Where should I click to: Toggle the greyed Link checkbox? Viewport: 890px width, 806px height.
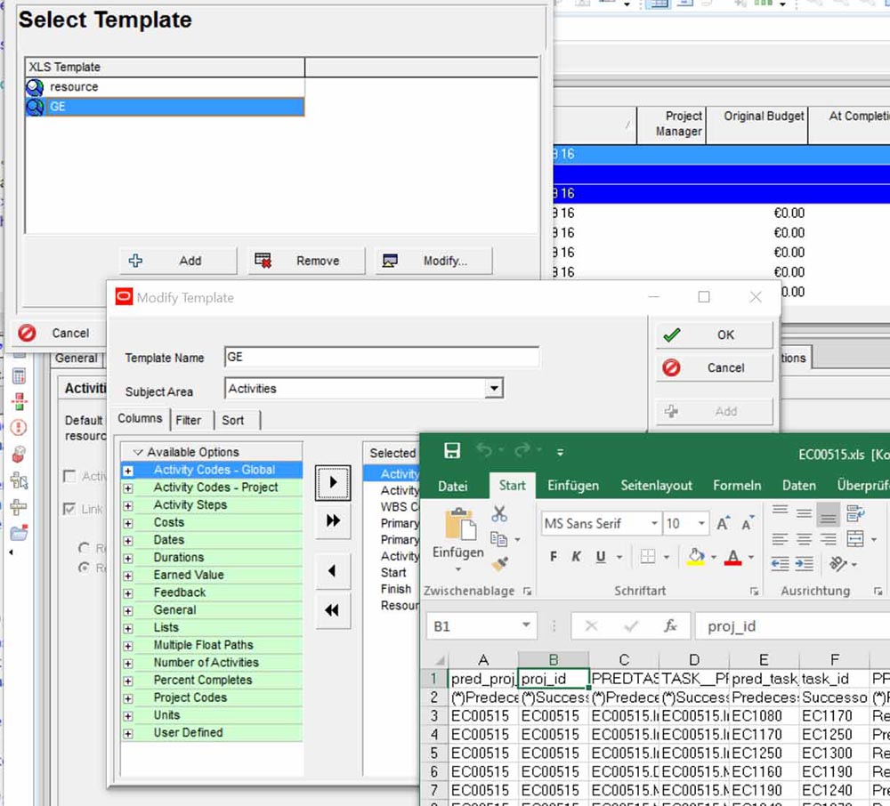tap(69, 510)
